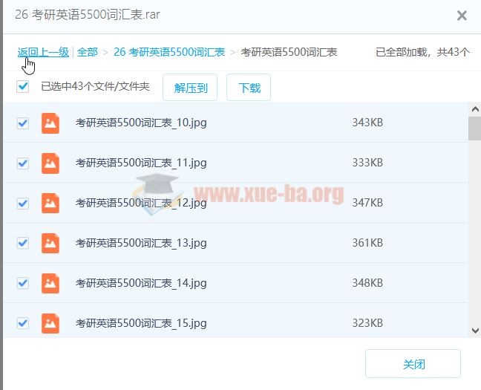Open the 26 考研英语5500词汇表 breadcrumb folder
481x390 pixels.
[169, 52]
